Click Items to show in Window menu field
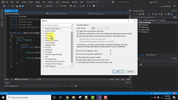Screen dimensions: 178x100 click(x=110, y=51)
